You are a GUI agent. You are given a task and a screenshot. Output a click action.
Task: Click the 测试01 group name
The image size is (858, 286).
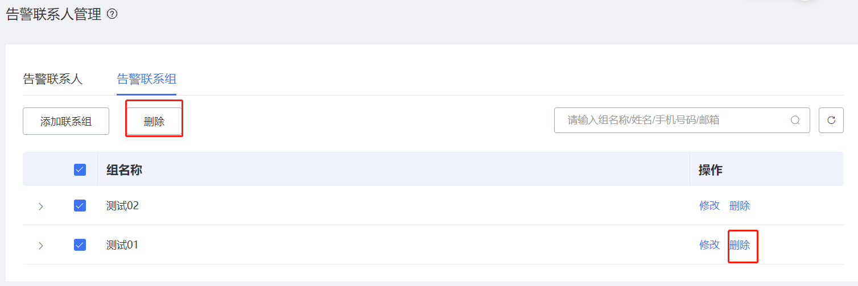[122, 245]
